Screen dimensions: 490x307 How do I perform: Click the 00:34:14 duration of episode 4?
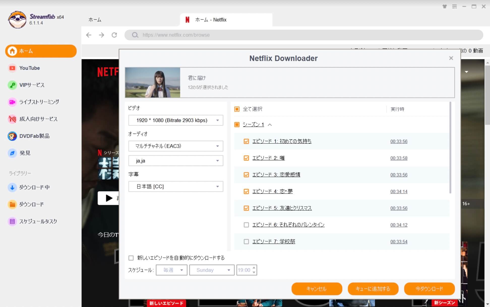point(399,191)
